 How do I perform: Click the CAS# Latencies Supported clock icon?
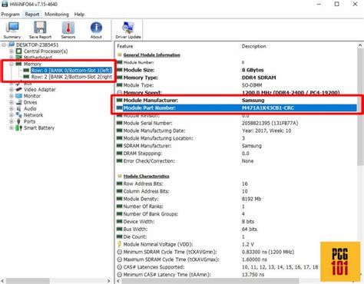[x=119, y=267]
